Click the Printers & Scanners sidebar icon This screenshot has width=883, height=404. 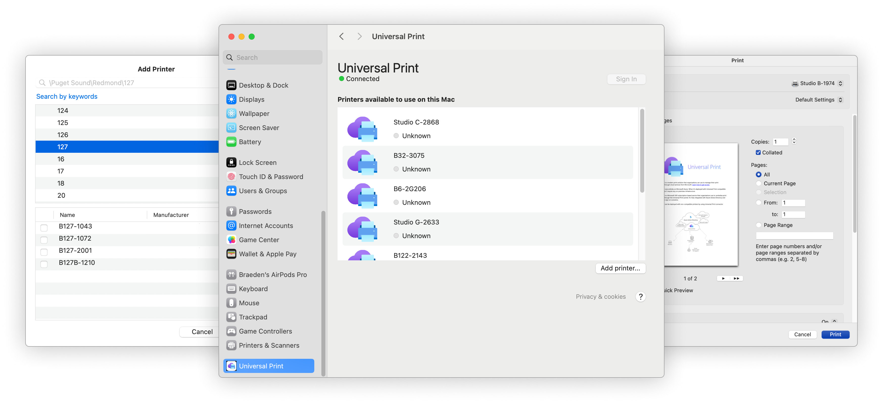tap(232, 345)
